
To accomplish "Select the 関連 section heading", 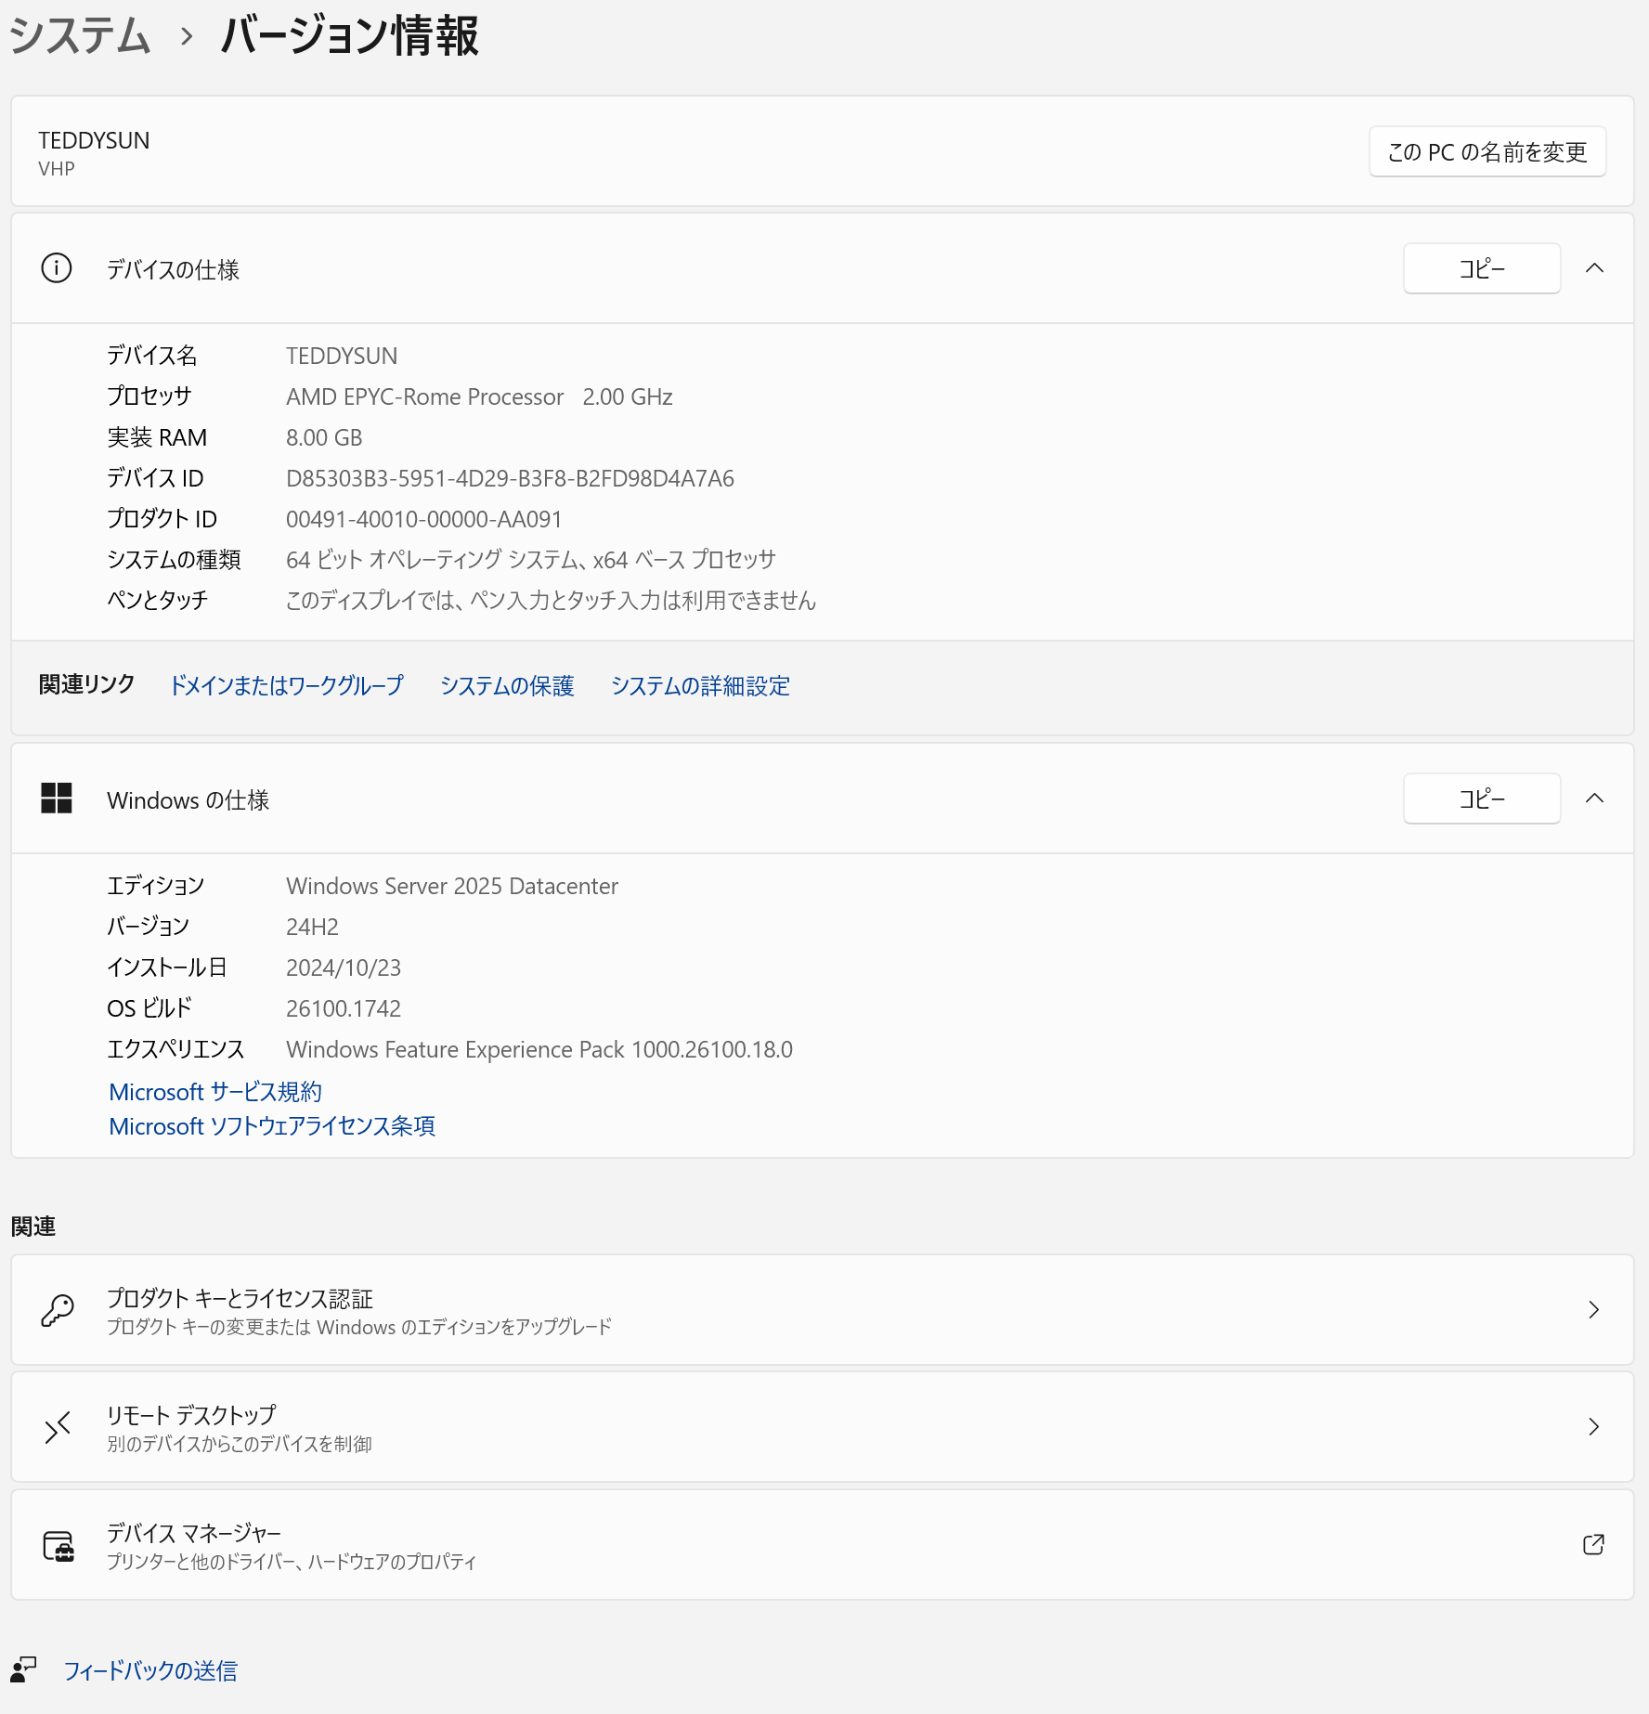I will tap(33, 1227).
